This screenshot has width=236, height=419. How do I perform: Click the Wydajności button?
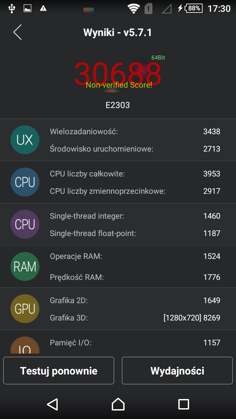pyautogui.click(x=177, y=371)
